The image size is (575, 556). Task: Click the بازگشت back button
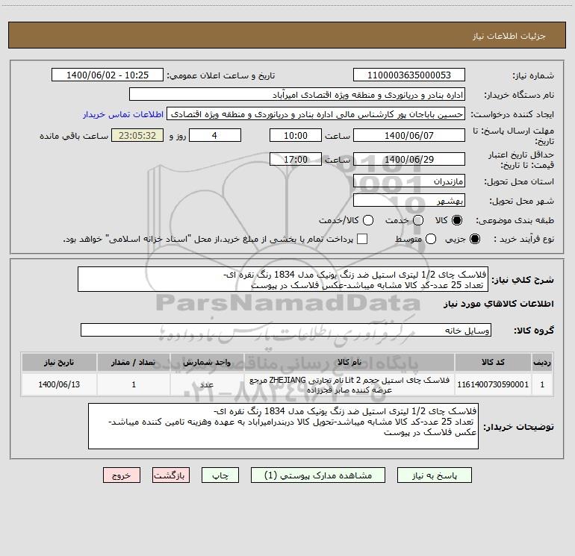click(171, 475)
